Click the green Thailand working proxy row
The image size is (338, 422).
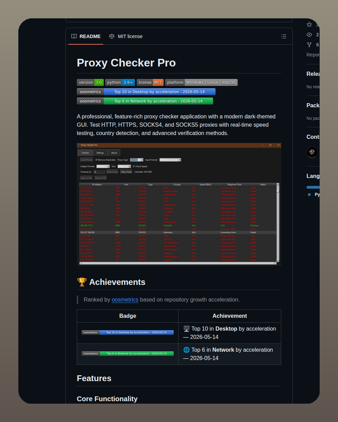(x=178, y=225)
